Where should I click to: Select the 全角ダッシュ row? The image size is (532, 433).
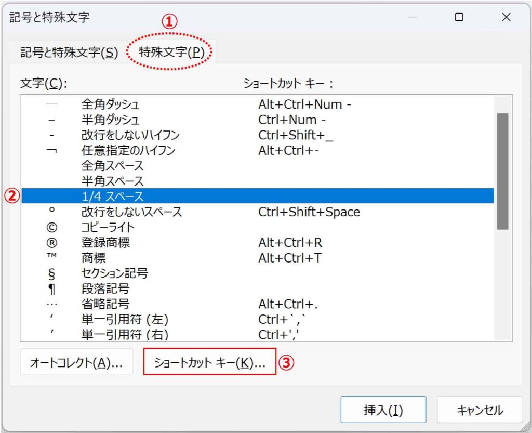tap(258, 104)
